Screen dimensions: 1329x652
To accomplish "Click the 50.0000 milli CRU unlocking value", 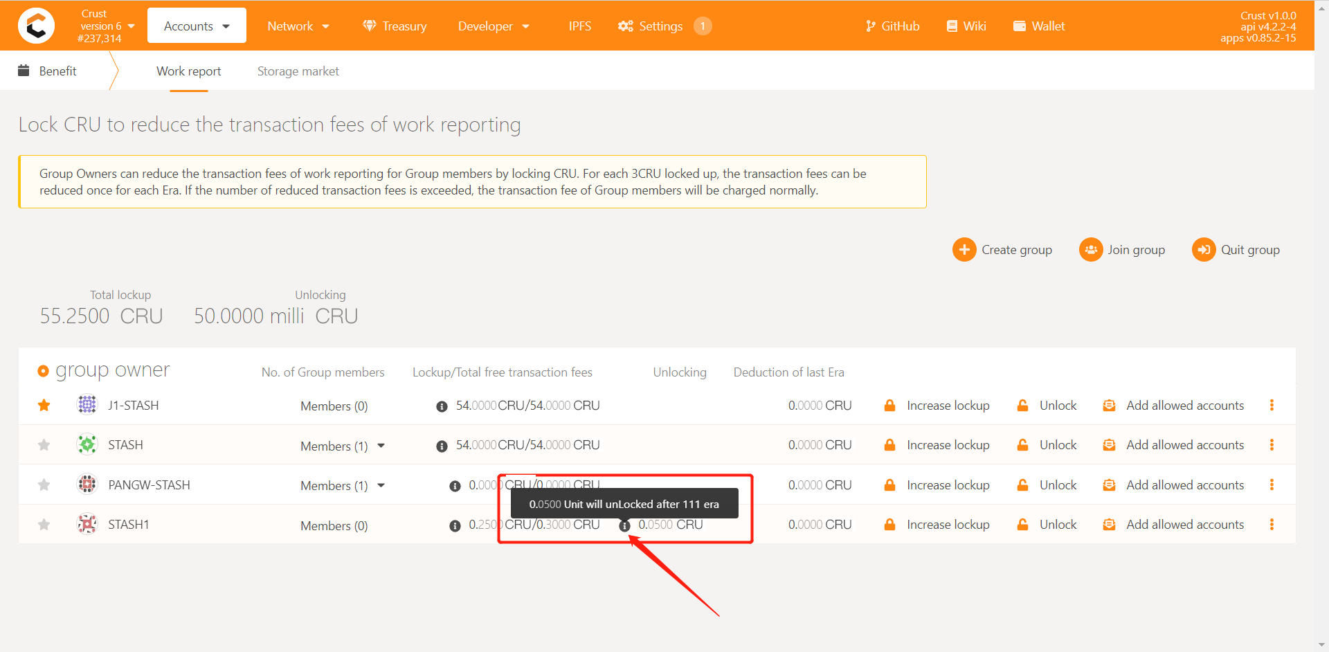I will [275, 316].
